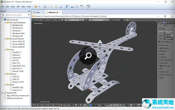Select ESXi 6.0 in library
The image size is (175, 110).
tap(16, 77)
